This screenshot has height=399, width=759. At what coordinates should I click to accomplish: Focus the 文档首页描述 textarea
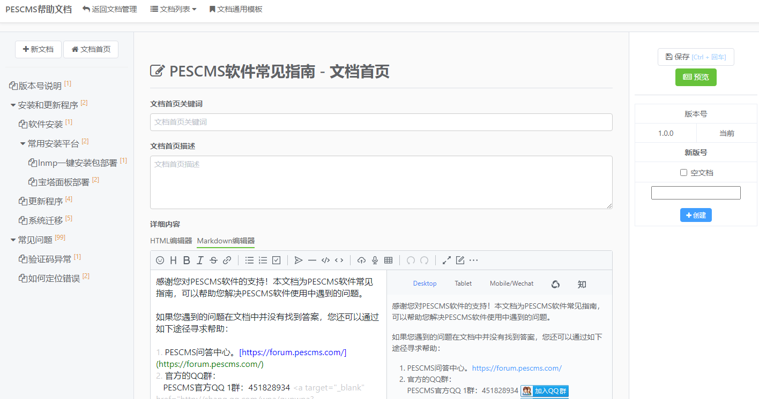point(381,182)
